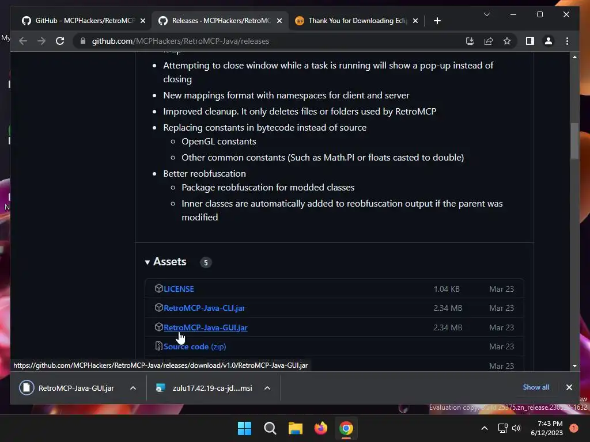Viewport: 590px width, 442px height.
Task: Open the downloaded RetroMCP-Java-GUI.jar file
Action: coord(68,388)
